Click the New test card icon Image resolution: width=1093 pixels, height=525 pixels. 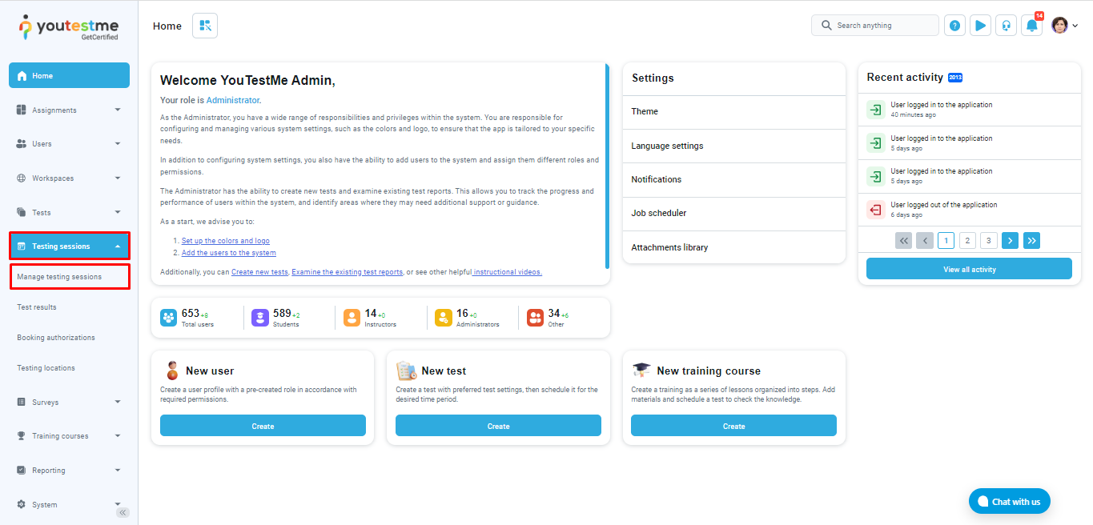coord(406,371)
